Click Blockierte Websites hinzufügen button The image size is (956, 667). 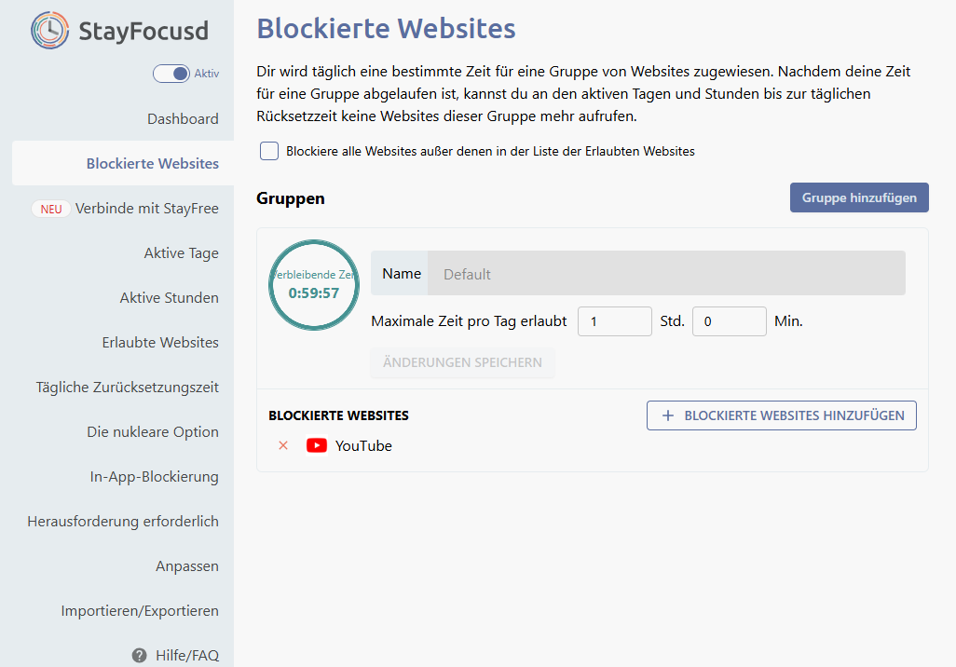[782, 415]
